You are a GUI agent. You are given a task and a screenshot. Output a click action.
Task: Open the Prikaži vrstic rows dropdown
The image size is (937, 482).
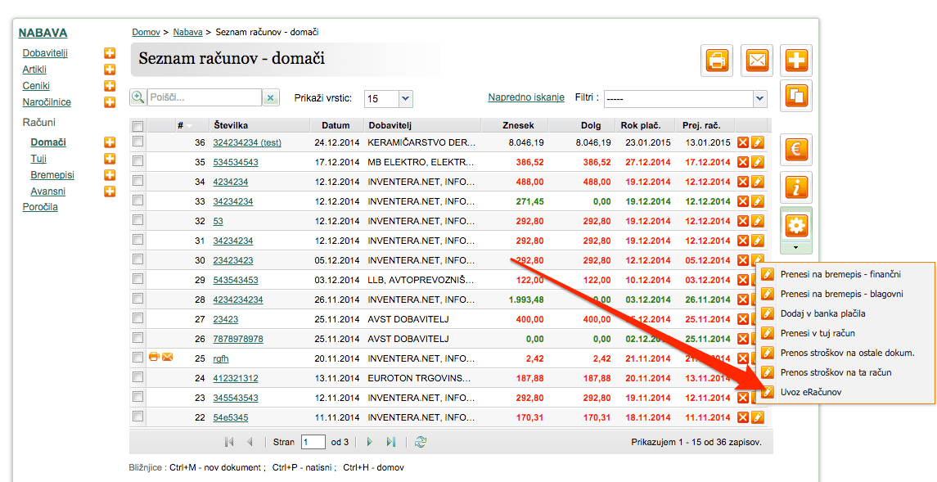405,98
